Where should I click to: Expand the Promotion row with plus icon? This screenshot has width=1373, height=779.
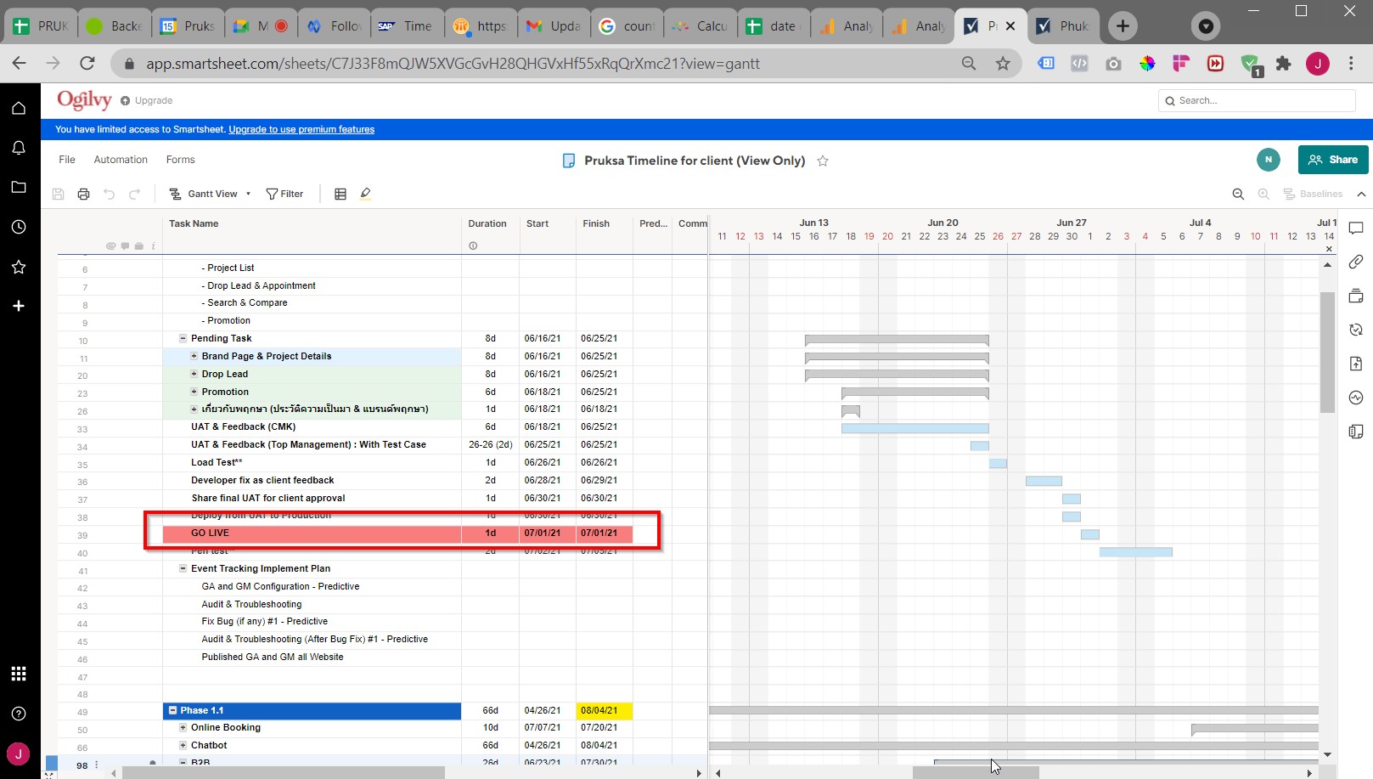(x=194, y=392)
